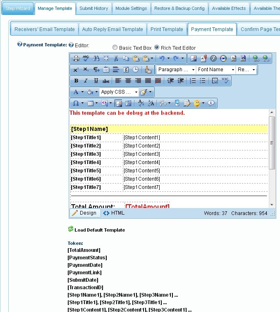Apply strikethrough formatting
Viewport: 280px width, 312px height.
pyautogui.click(x=106, y=81)
